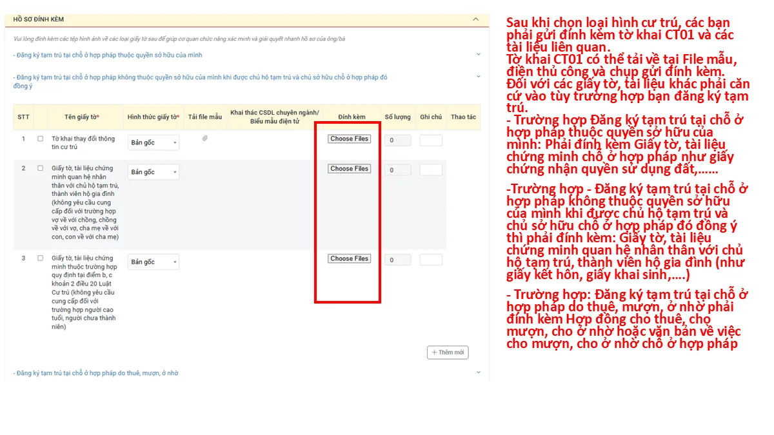Open the Bản gốc dropdown in row 3
The image size is (774, 435).
tap(154, 262)
